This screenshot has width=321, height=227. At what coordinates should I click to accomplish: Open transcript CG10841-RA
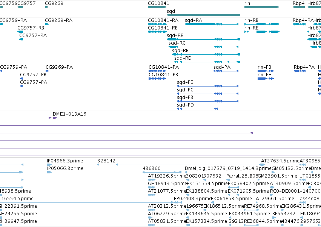point(163,20)
